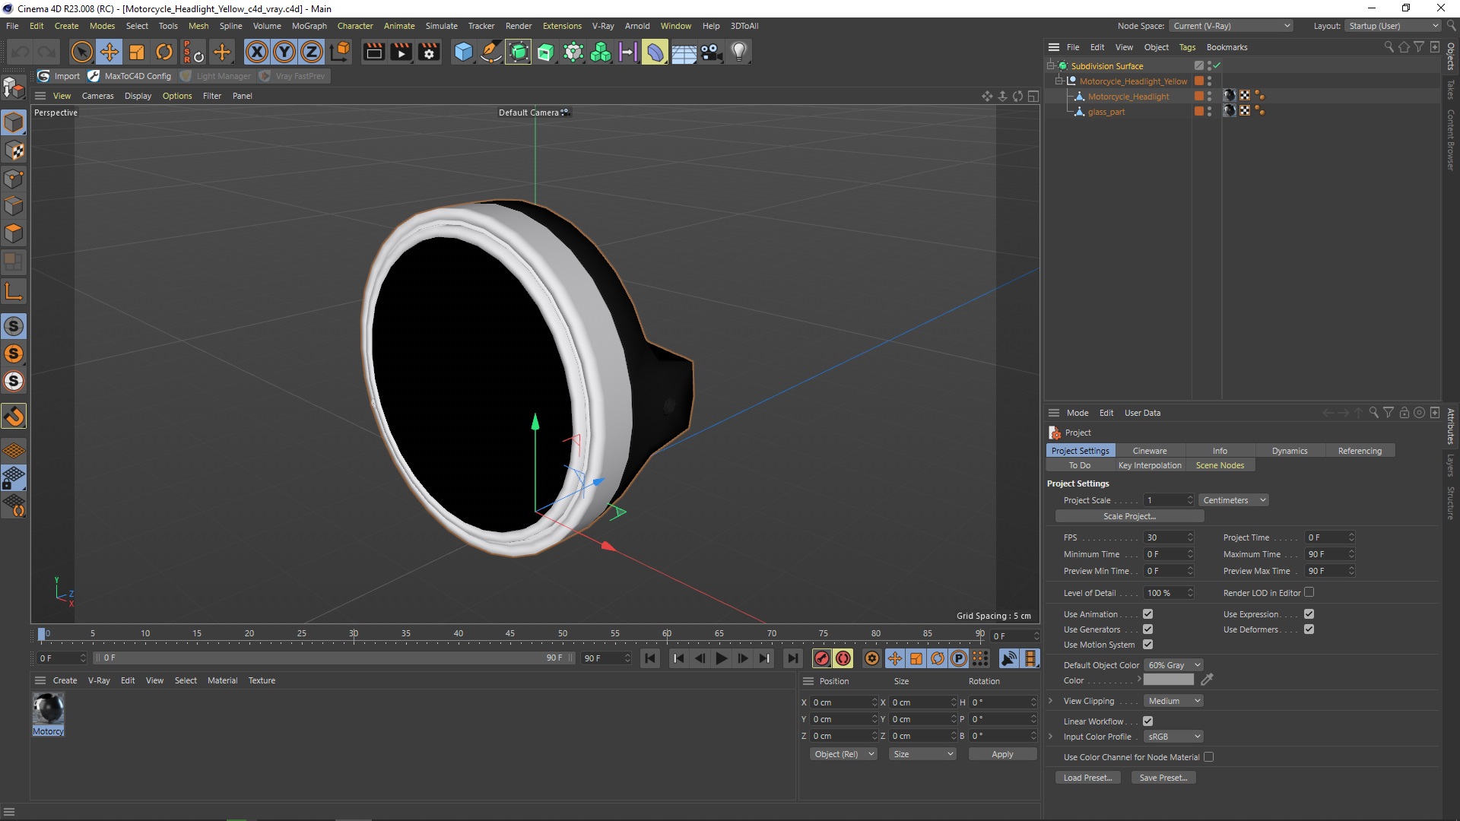Enable Use Color Channel for Node Material
Viewport: 1460px width, 821px height.
pyautogui.click(x=1208, y=757)
